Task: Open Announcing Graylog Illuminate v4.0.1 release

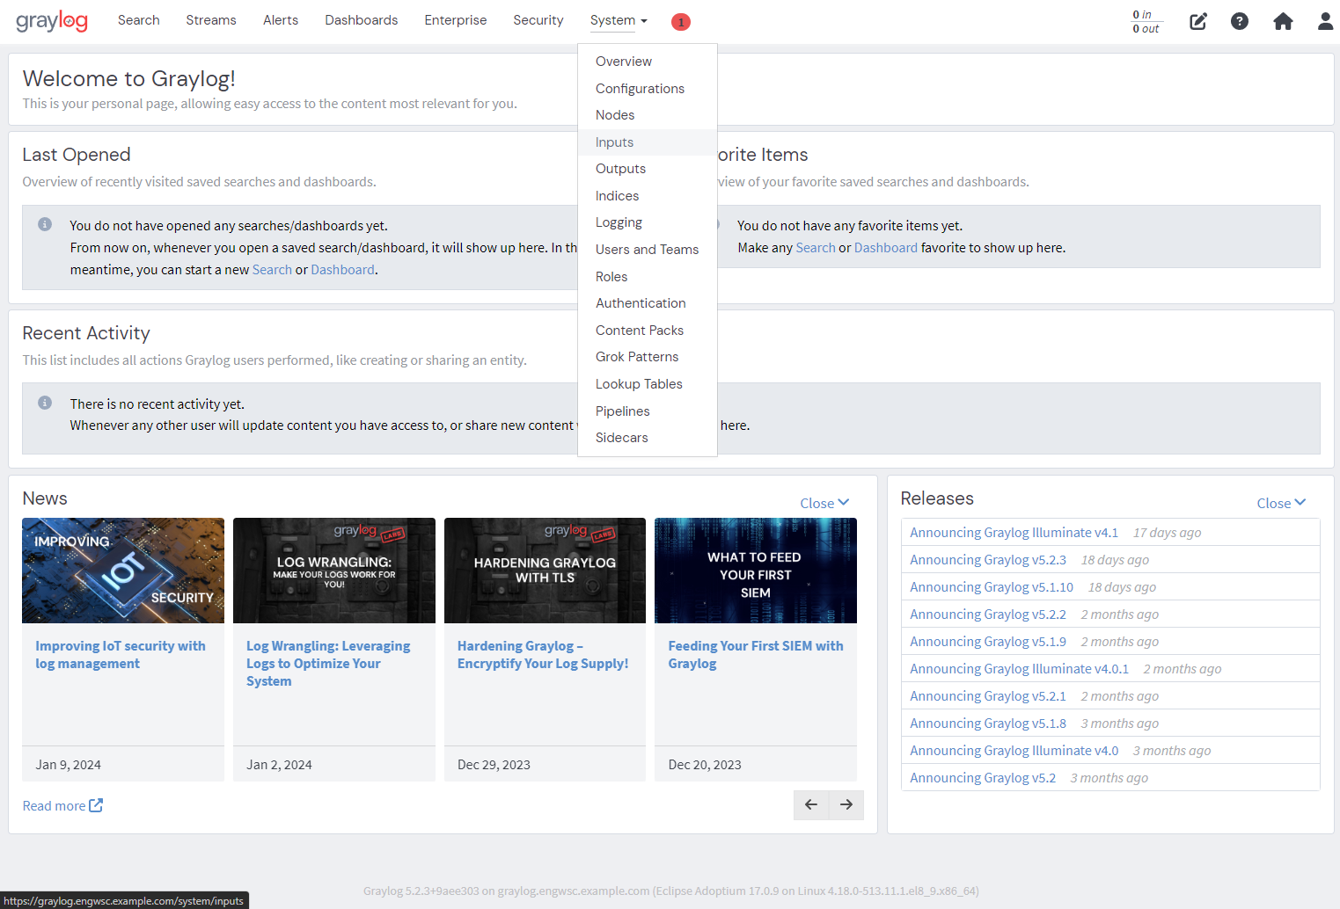Action: point(1020,669)
